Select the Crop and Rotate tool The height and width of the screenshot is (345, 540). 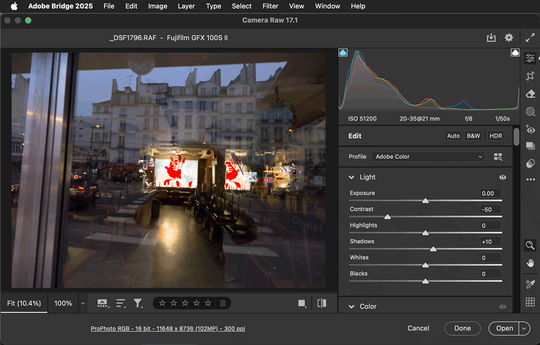531,76
